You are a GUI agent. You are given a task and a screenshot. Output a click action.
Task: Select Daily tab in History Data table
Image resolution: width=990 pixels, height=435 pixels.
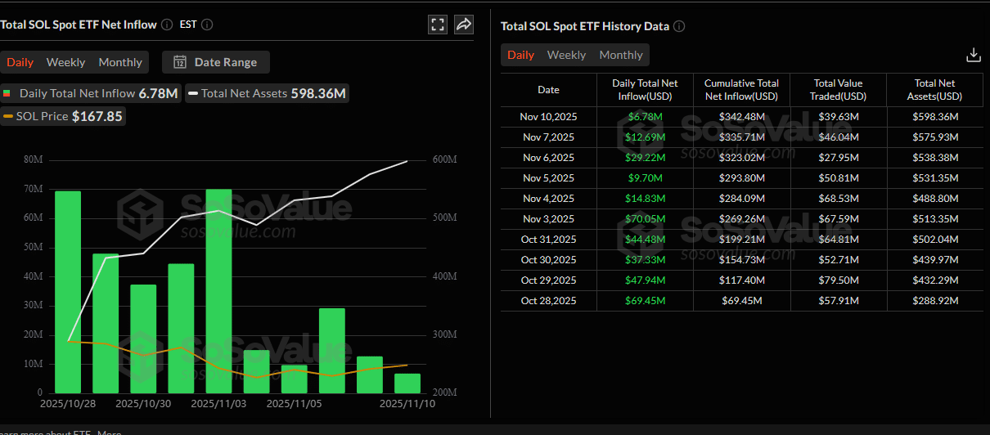(520, 55)
